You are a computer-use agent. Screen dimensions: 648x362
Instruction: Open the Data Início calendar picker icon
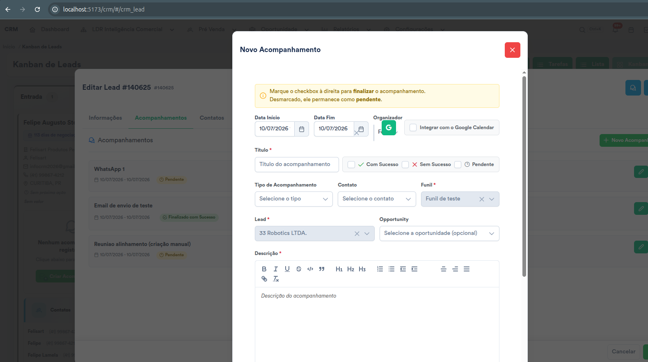(302, 129)
